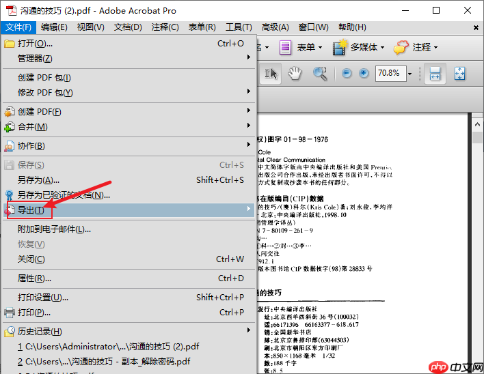
Task: Click the Acrobat PDF icon in title bar
Action: 12,10
